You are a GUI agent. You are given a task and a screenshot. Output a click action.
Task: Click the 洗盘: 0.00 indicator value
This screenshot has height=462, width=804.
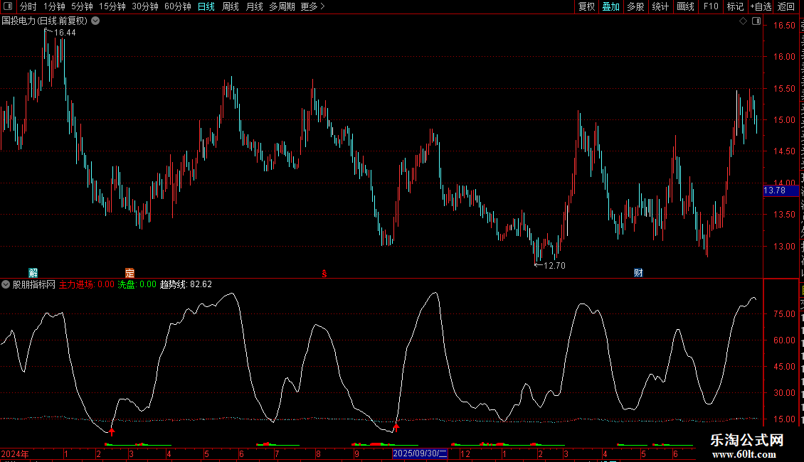(137, 284)
